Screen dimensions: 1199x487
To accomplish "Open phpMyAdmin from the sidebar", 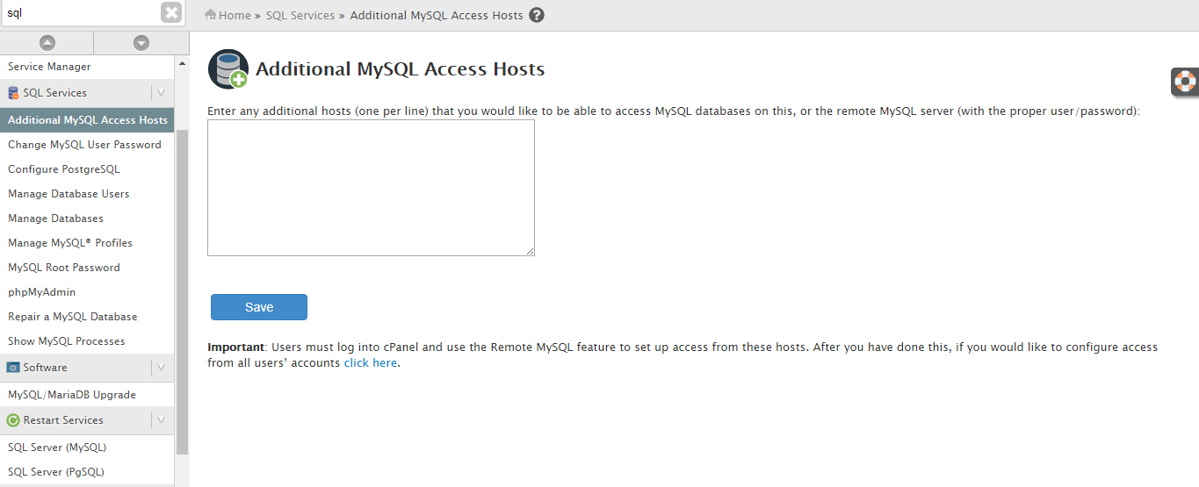I will (41, 292).
